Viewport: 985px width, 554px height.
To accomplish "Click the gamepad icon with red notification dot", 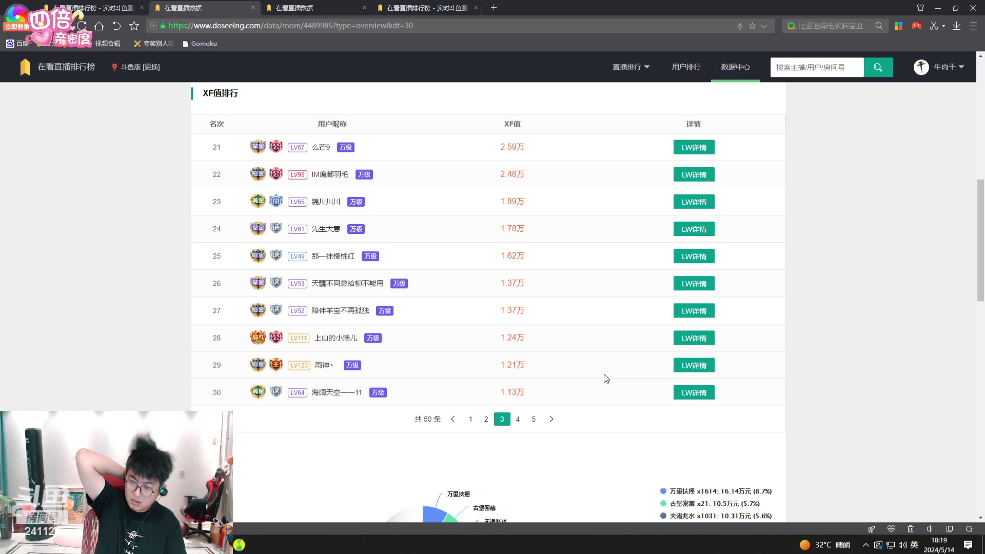I will coord(917,26).
